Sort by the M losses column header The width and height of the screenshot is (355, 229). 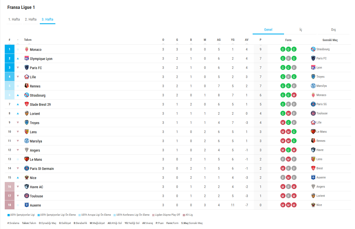coord(205,40)
